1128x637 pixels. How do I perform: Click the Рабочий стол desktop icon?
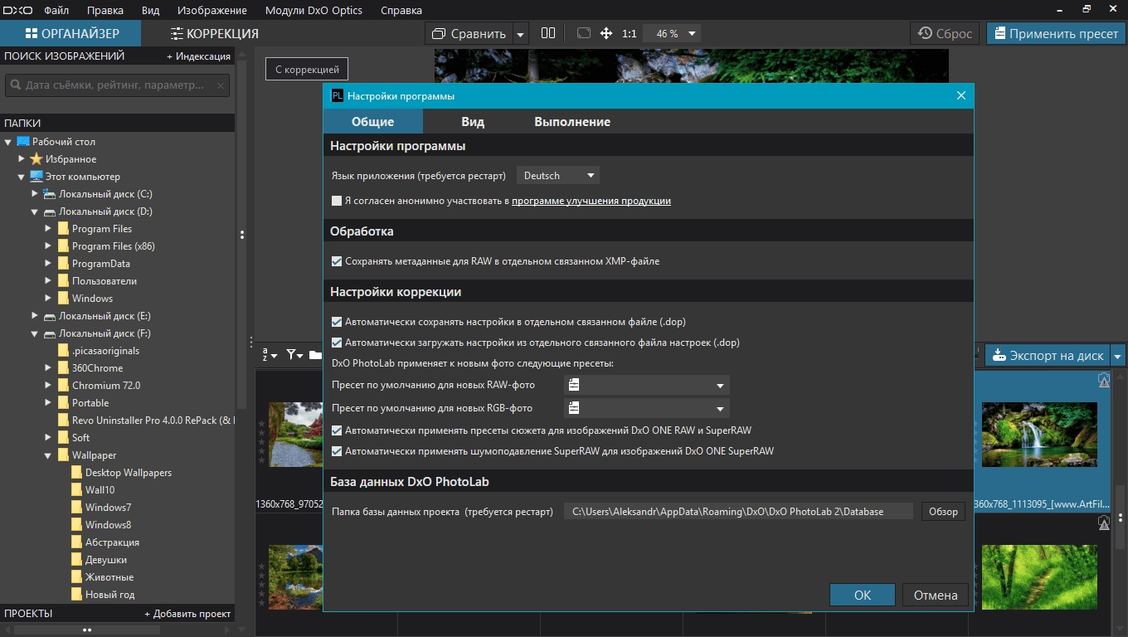click(x=23, y=142)
